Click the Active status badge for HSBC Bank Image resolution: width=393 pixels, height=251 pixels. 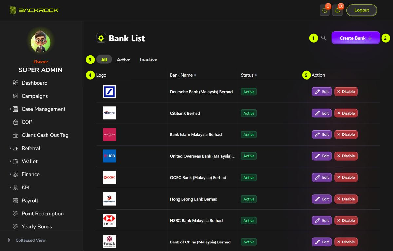[x=249, y=221]
